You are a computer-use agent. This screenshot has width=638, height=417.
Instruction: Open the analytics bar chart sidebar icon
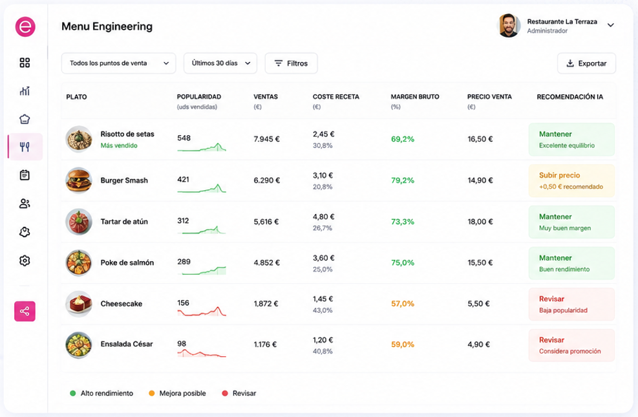[25, 91]
